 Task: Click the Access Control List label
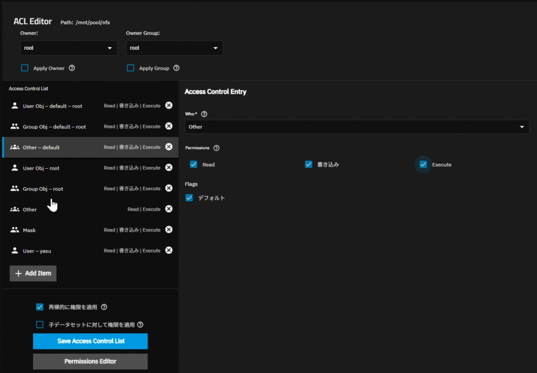28,89
